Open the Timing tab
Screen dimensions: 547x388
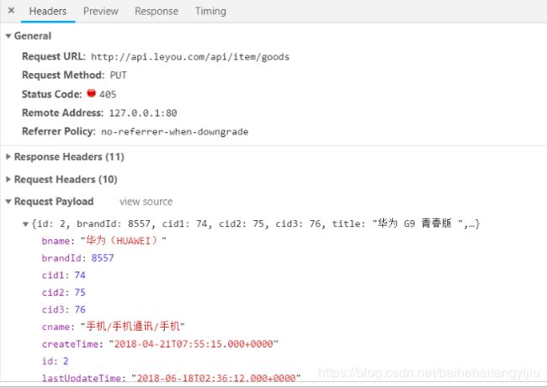[x=210, y=11]
